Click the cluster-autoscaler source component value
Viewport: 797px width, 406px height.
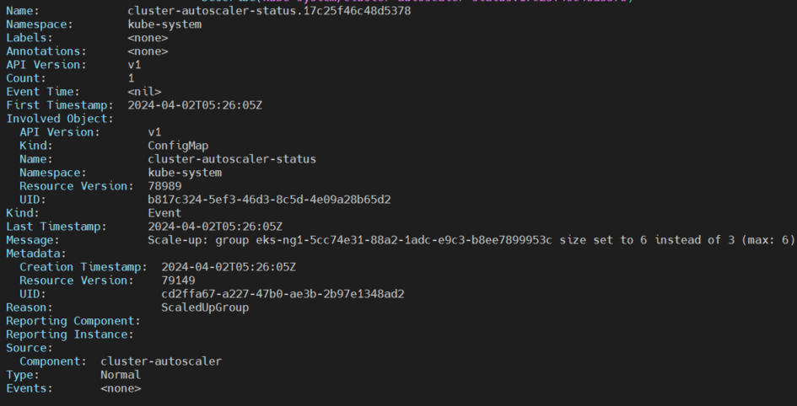161,361
